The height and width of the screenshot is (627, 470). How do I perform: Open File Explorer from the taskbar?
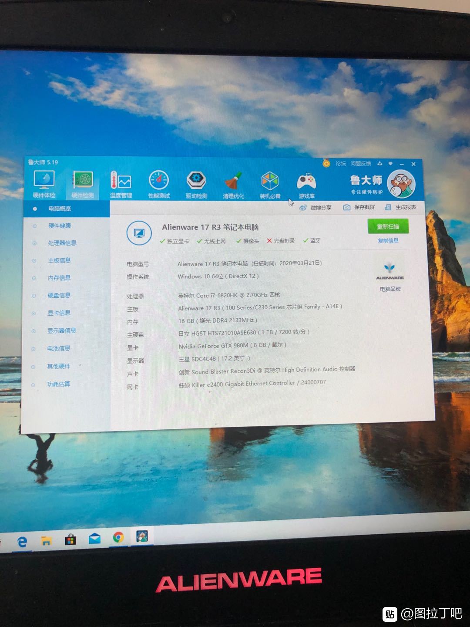(46, 541)
